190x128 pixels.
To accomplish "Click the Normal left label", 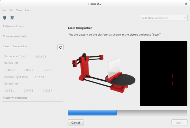I will pos(11,63).
